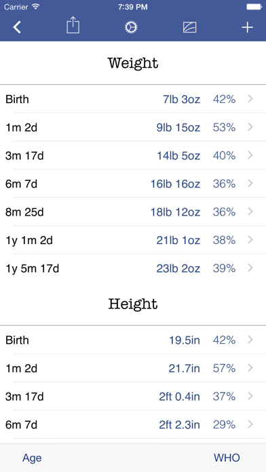Tap the 38% weight percentile value
Image resolution: width=266 pixels, height=472 pixels.
tap(224, 240)
